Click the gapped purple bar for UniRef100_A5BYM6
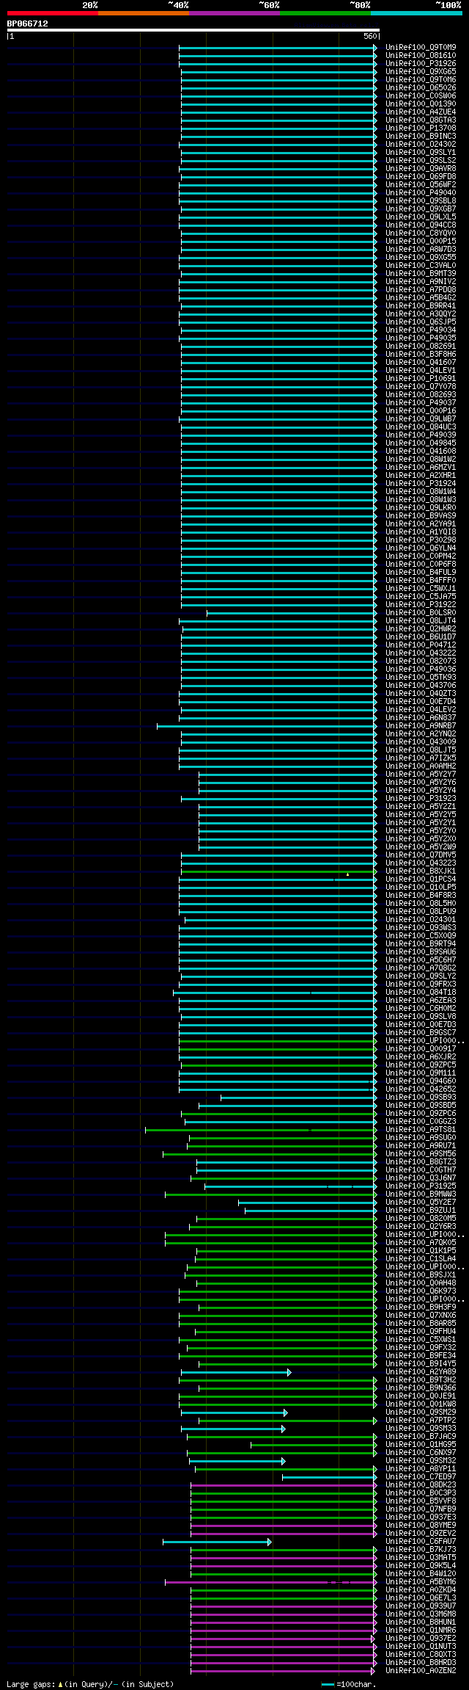Viewport: 469px width, 1690px height. pyautogui.click(x=271, y=1582)
